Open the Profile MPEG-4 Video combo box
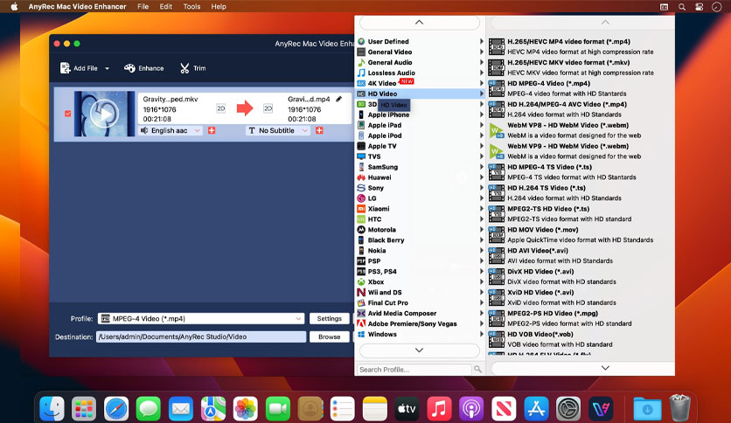This screenshot has width=731, height=423. pyautogui.click(x=201, y=319)
